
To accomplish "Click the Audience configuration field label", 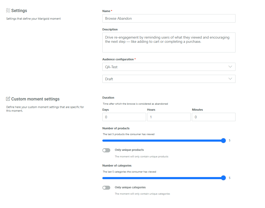I will click(x=118, y=60).
